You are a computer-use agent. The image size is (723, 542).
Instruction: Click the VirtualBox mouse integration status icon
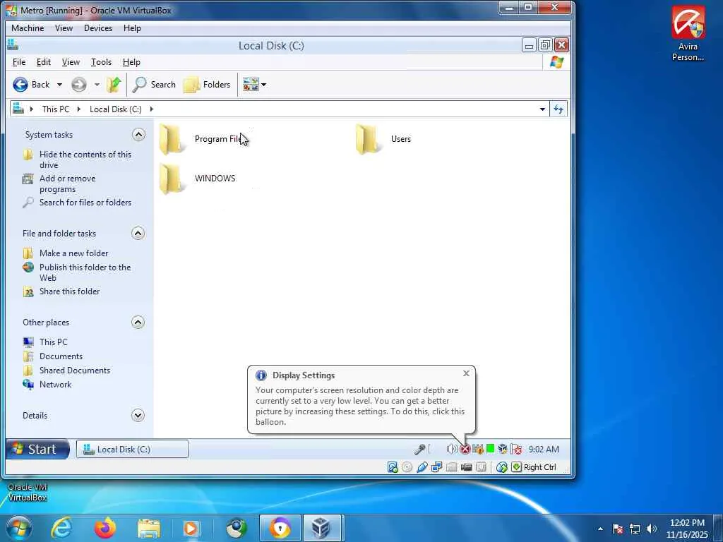[502, 467]
